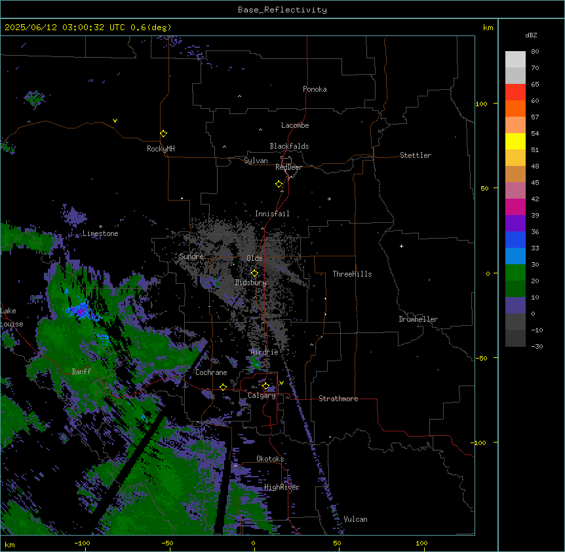Select the Banff label

tap(81, 372)
